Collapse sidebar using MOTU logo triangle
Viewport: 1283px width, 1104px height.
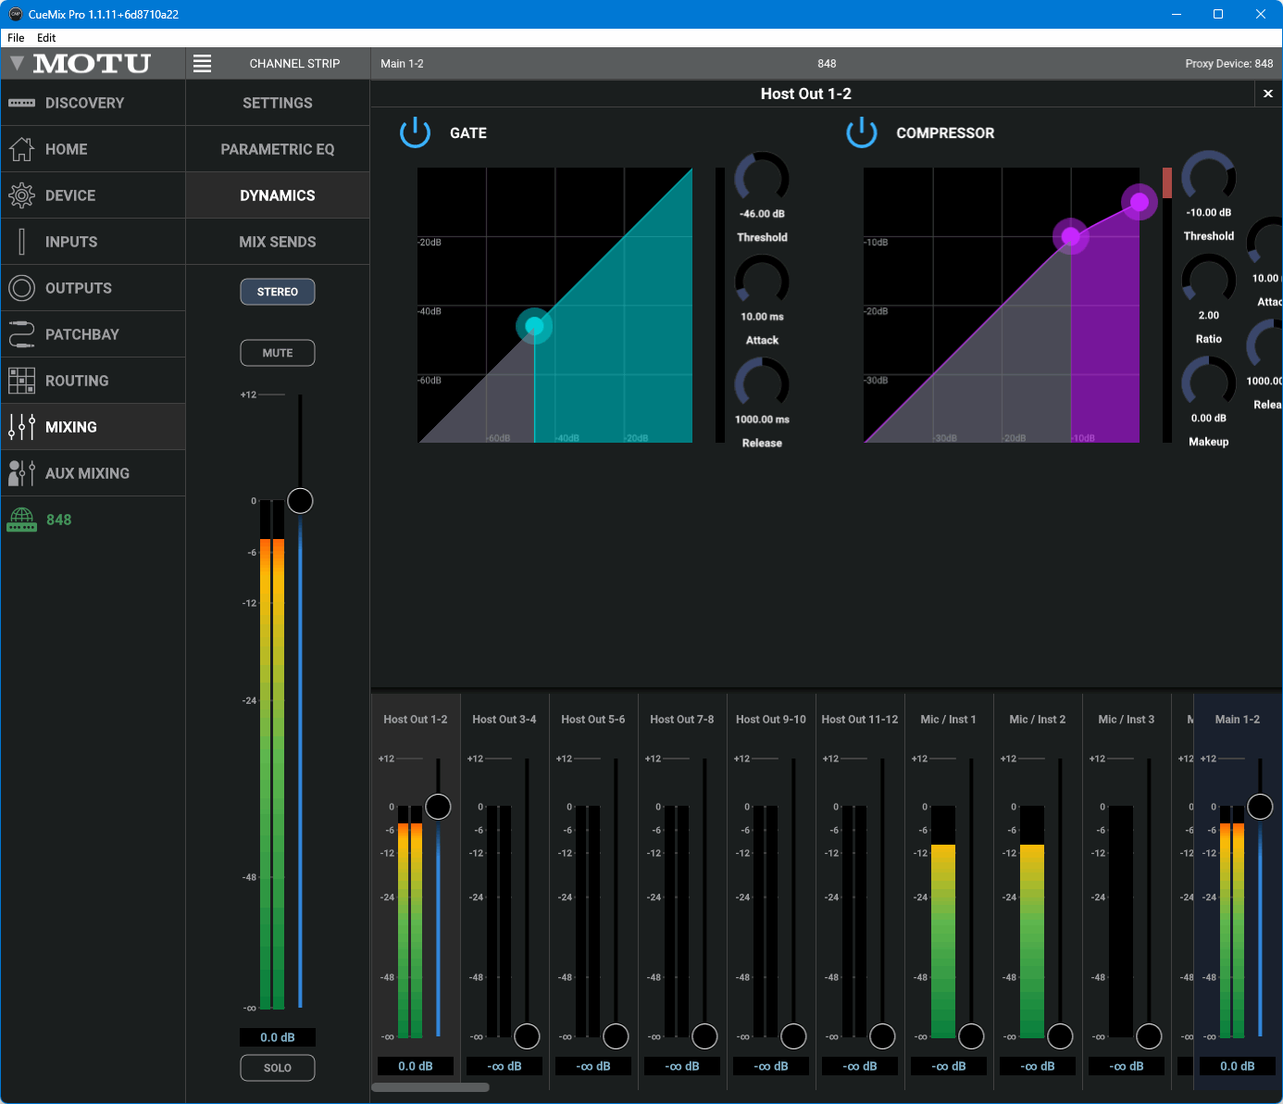click(x=17, y=63)
